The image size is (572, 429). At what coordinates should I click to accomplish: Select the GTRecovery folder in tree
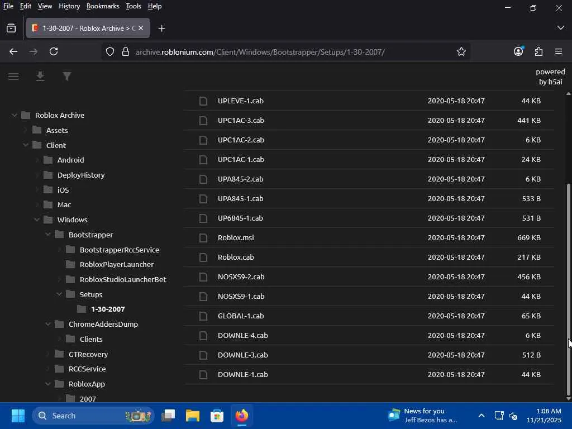88,354
